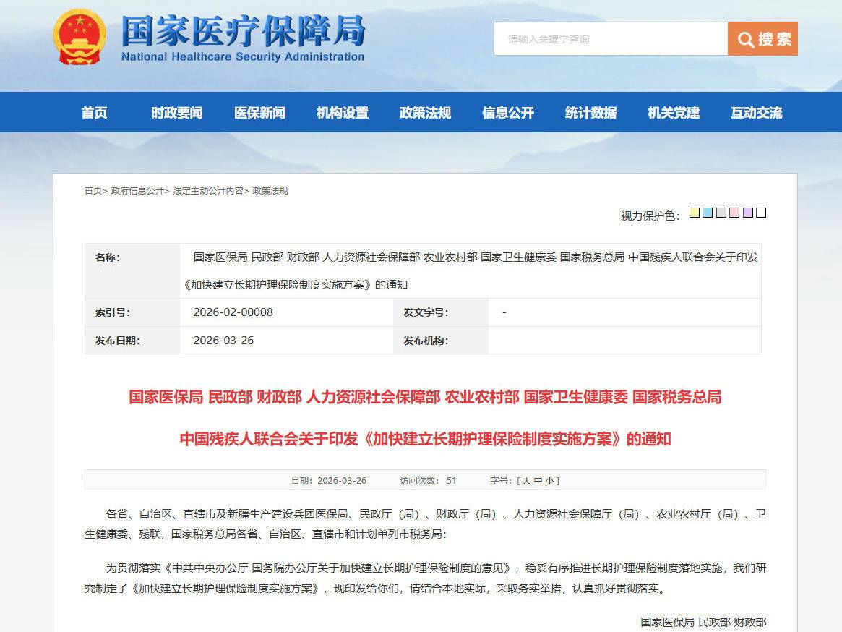Click the 政府信息公开 breadcrumb link
Viewport: 842px width, 632px height.
point(137,191)
